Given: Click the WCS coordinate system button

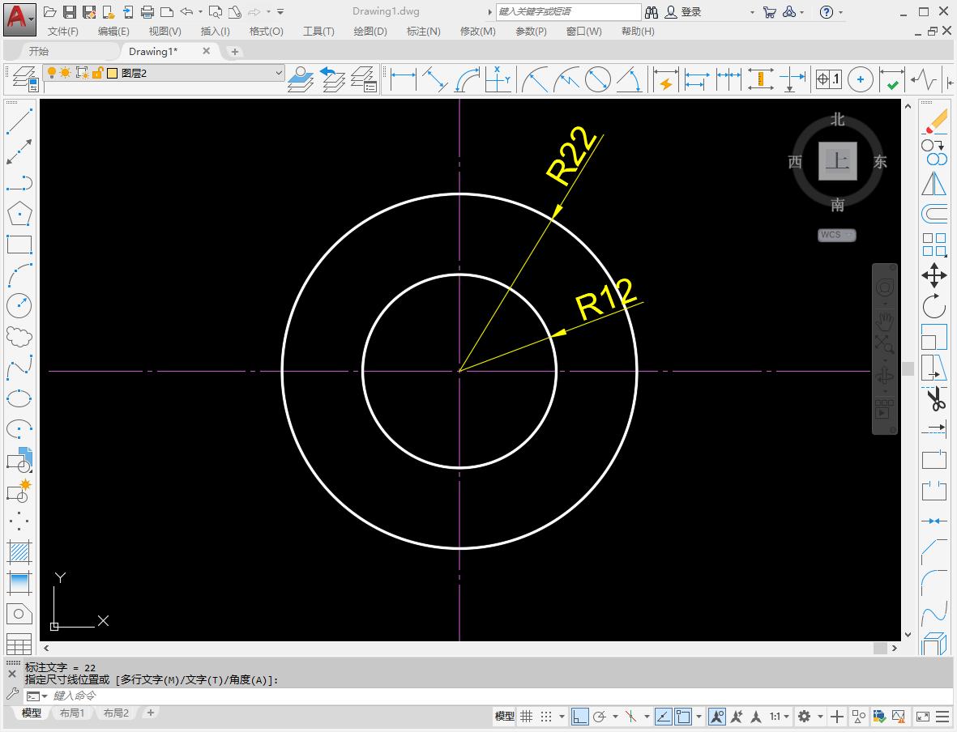Looking at the screenshot, I should tap(836, 235).
